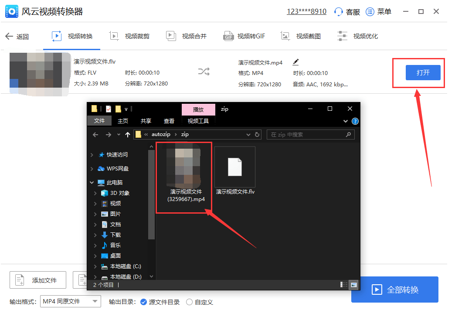Switch to 视频合并 tab

[187, 36]
